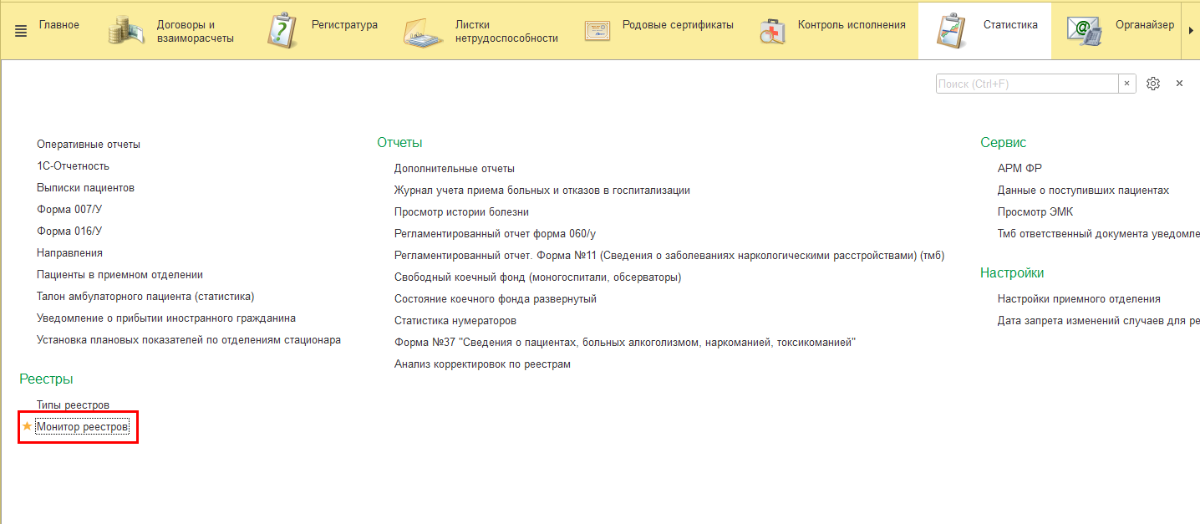Viewport: 1200px width, 524px height.
Task: Close the functions menu panel
Action: point(1179,84)
